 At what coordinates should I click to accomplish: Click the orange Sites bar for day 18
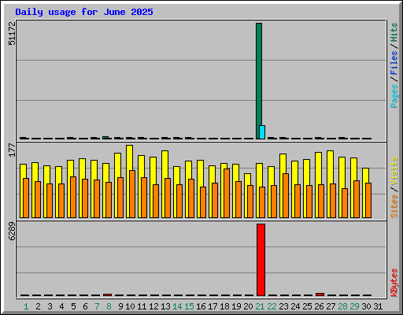click(x=227, y=193)
